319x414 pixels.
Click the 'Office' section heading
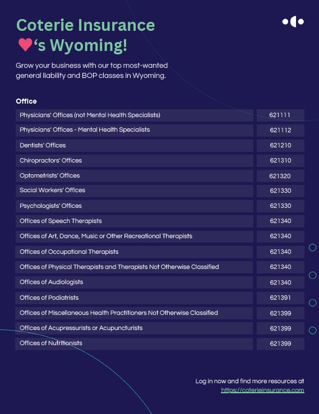tap(26, 101)
